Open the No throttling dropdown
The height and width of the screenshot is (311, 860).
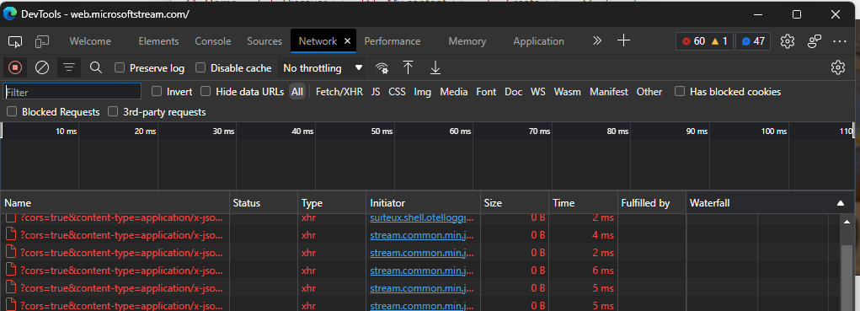322,68
